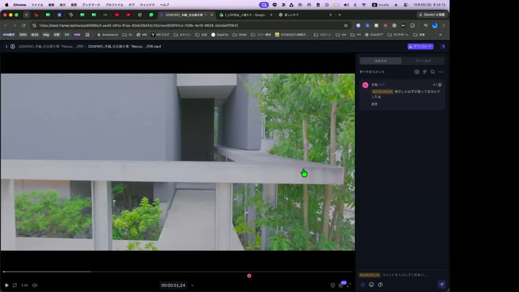Click the 00:00:01;24 timecode display
Screen dimensions: 519x292
173,286
